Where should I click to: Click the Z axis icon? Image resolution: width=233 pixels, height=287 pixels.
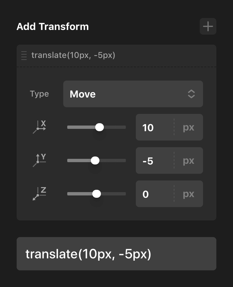click(x=40, y=194)
